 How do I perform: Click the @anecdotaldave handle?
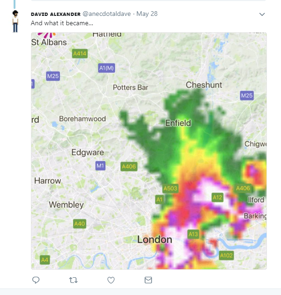click(107, 14)
